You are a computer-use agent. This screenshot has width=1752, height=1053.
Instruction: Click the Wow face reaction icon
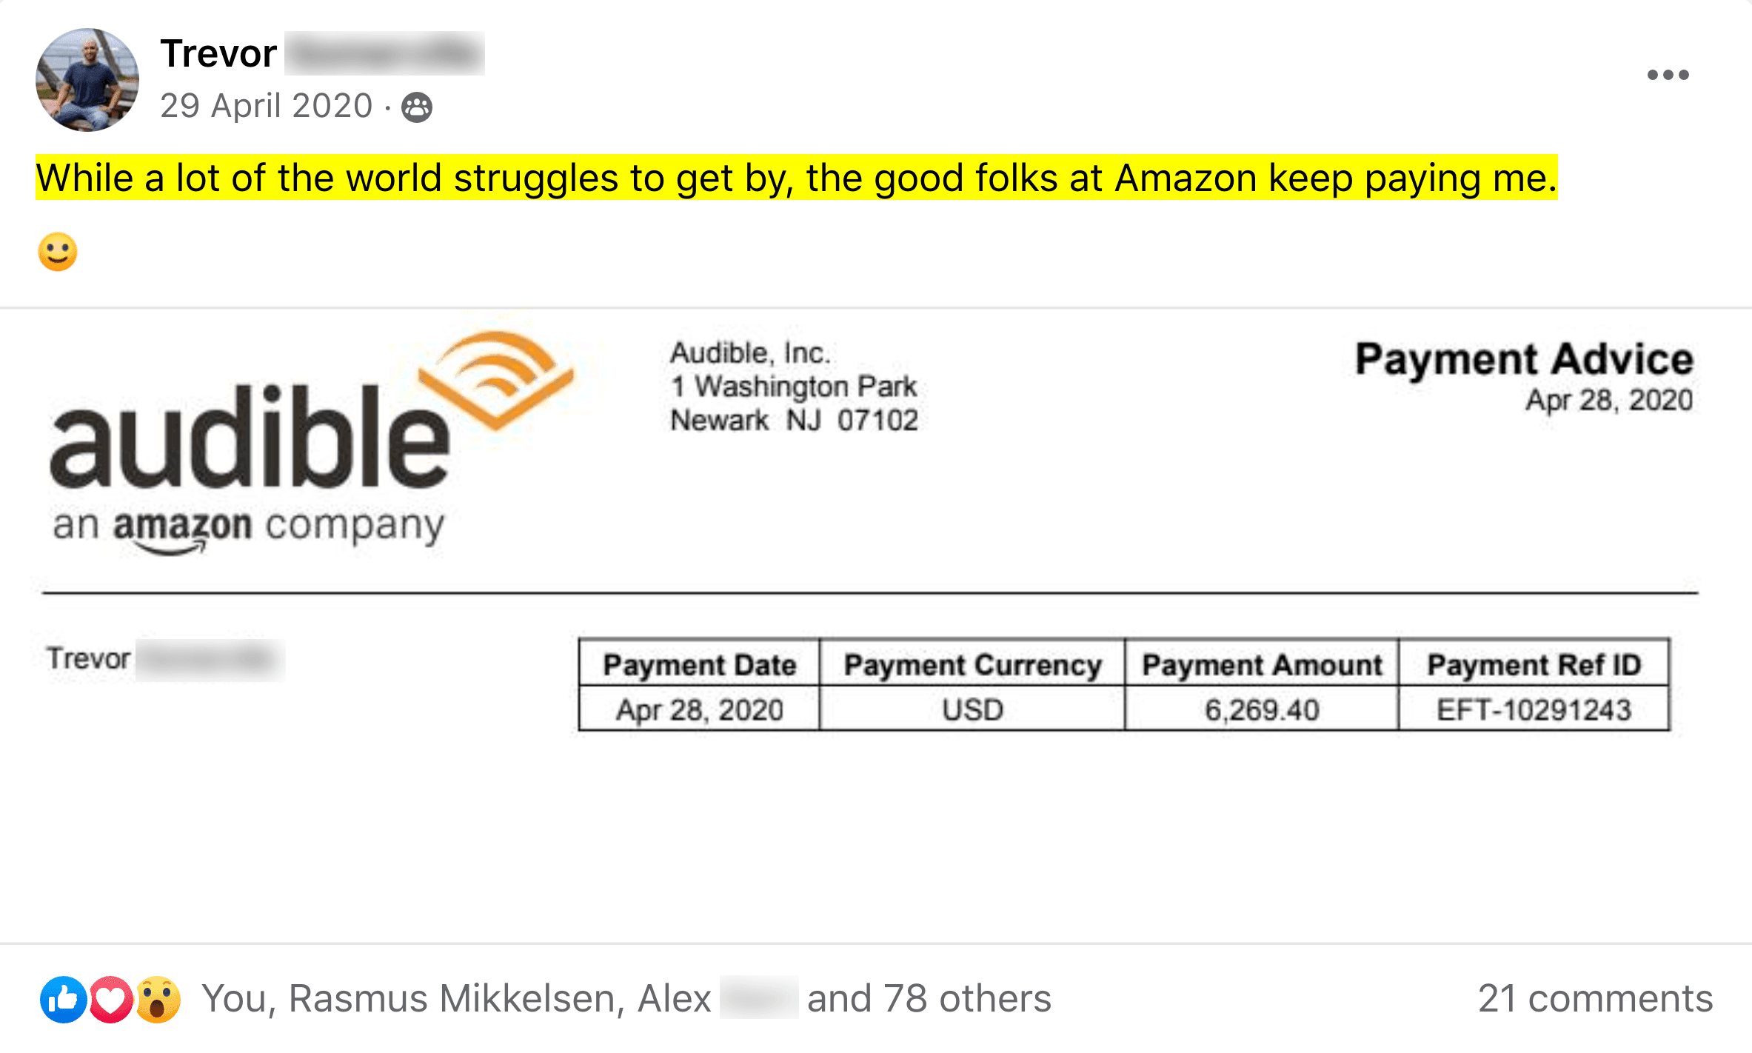[158, 1000]
